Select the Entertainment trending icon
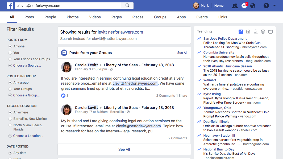This screenshot has width=283, height=159. (x=270, y=32)
